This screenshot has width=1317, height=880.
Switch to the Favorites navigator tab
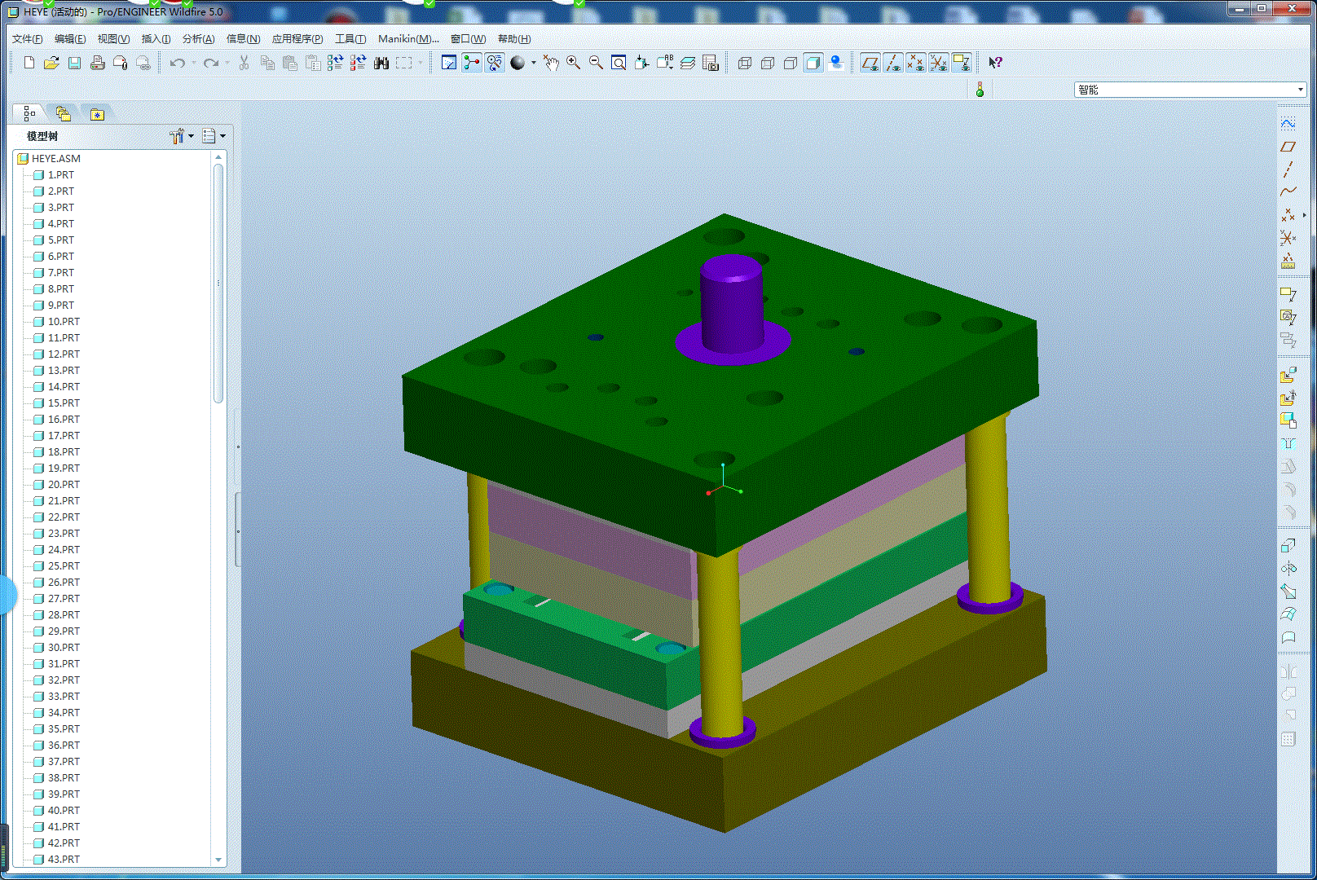click(97, 113)
